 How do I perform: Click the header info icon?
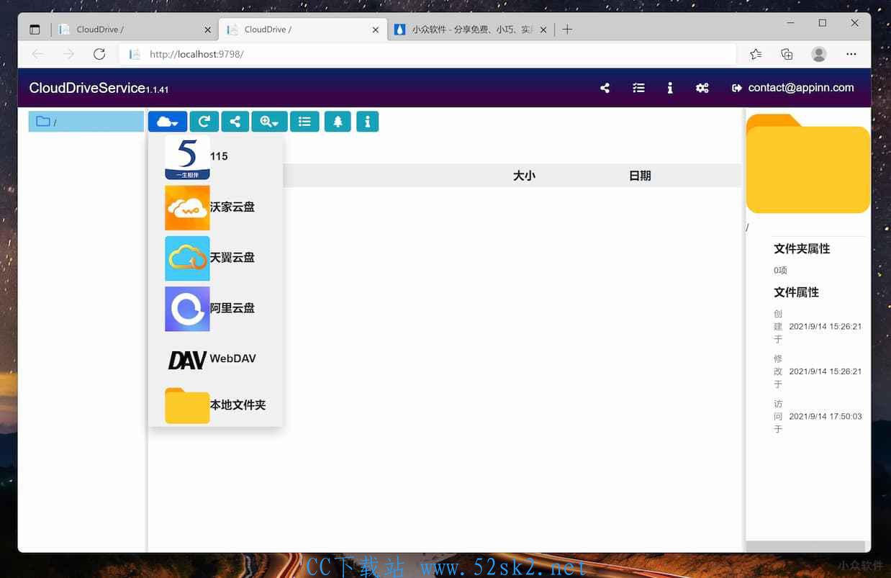(x=670, y=88)
